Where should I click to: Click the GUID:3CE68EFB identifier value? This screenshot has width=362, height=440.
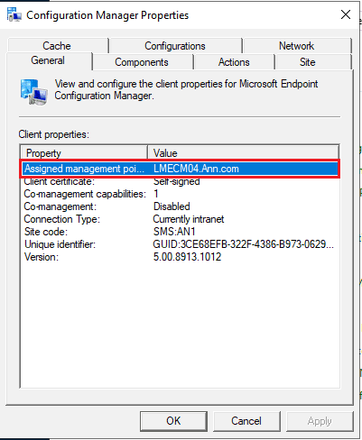pos(244,244)
